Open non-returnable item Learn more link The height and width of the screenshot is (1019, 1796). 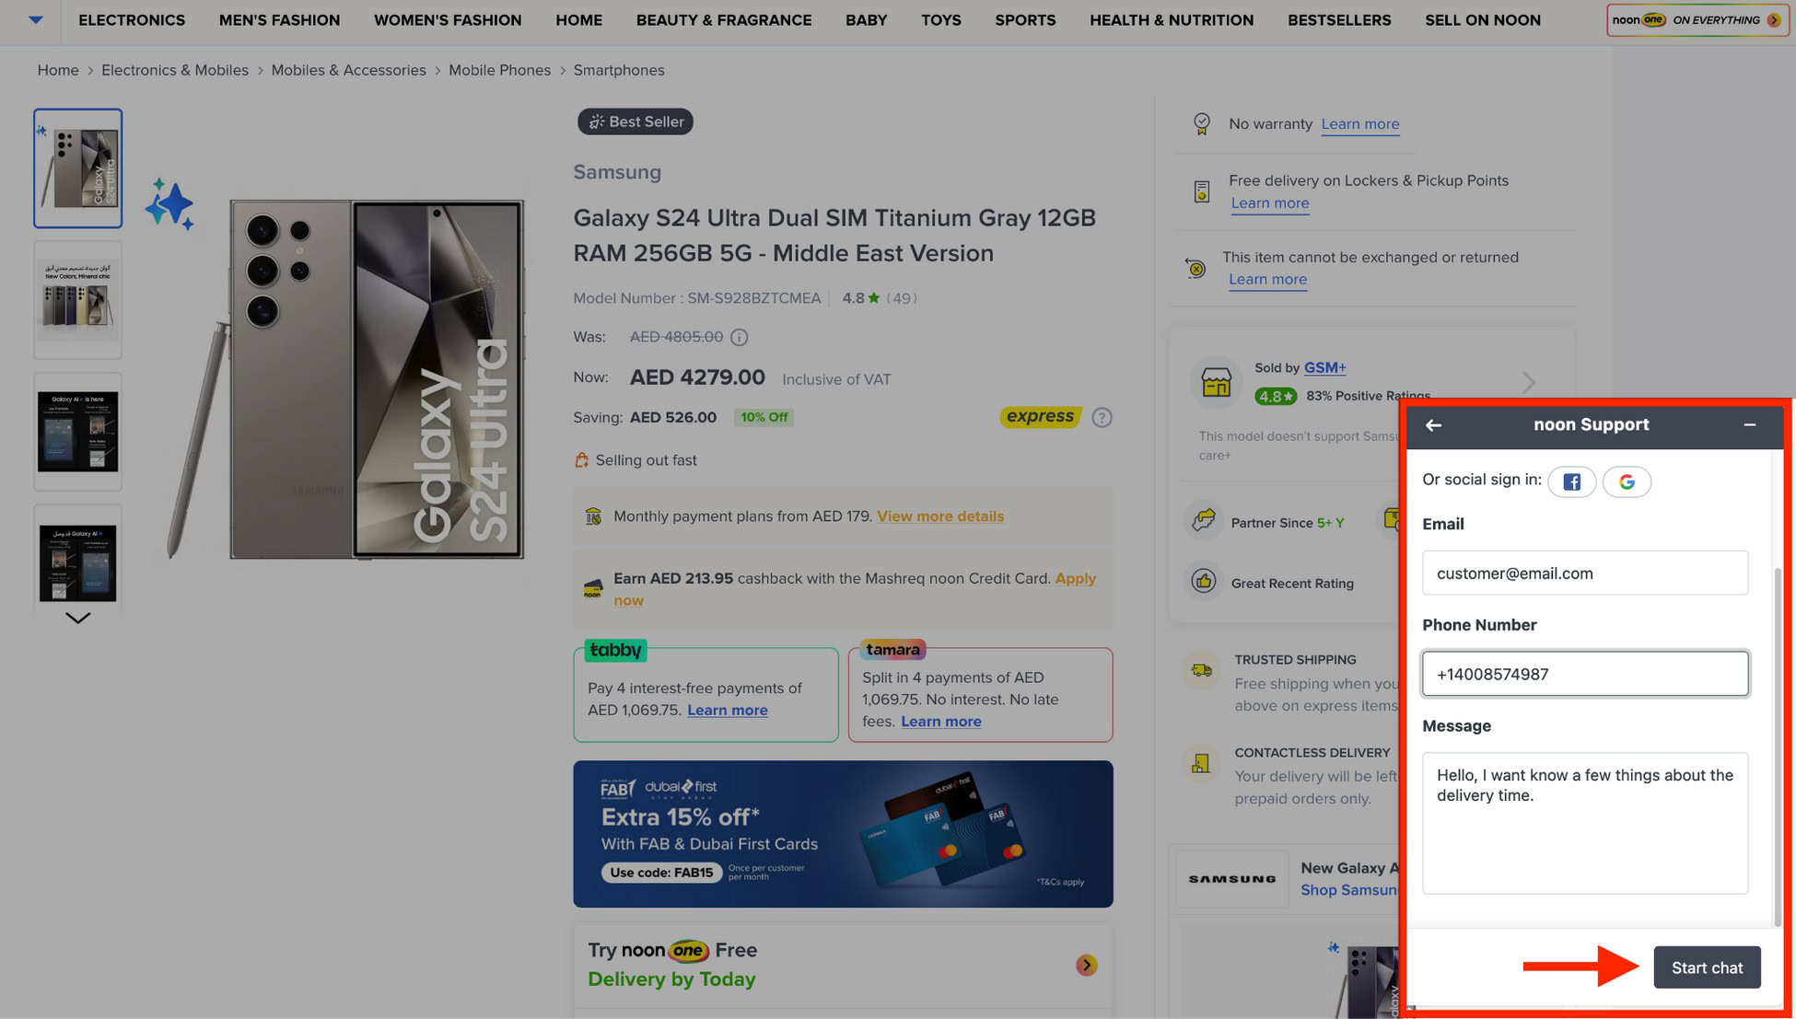[1267, 280]
